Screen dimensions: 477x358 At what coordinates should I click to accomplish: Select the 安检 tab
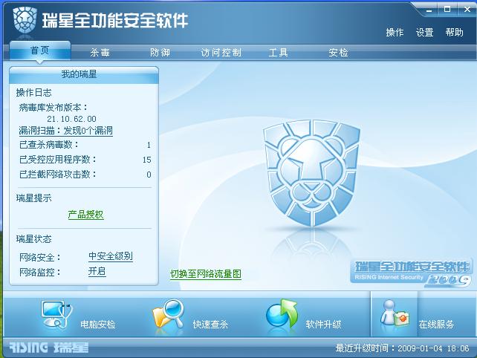click(338, 53)
